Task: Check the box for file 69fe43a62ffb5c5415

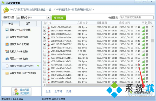Action: [x=45, y=55]
